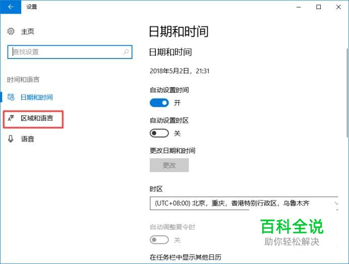Maximize the 设置 window
This screenshot has height=264, width=349.
pyautogui.click(x=319, y=7)
